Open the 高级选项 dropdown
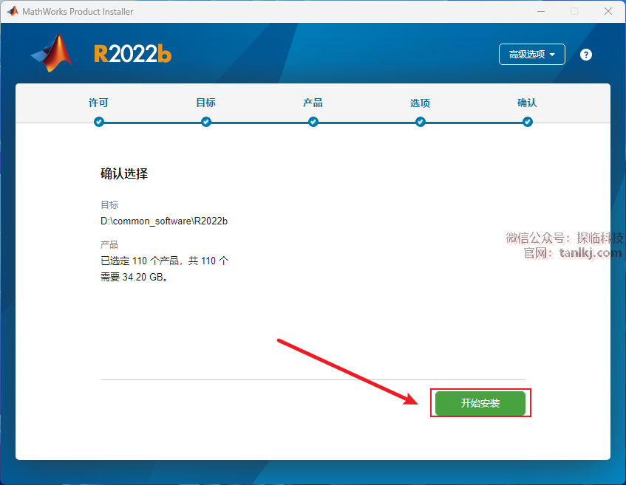Screen dimensions: 626x485 [x=532, y=54]
